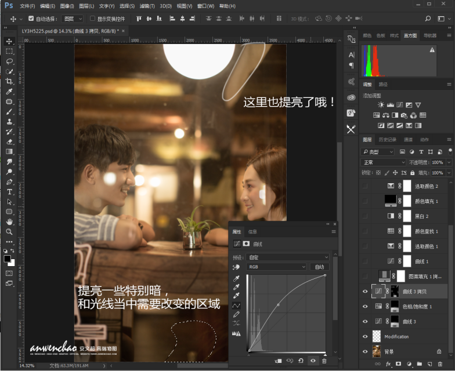Switch to the 信息 tab in Properties
The height and width of the screenshot is (371, 455).
[x=252, y=232]
